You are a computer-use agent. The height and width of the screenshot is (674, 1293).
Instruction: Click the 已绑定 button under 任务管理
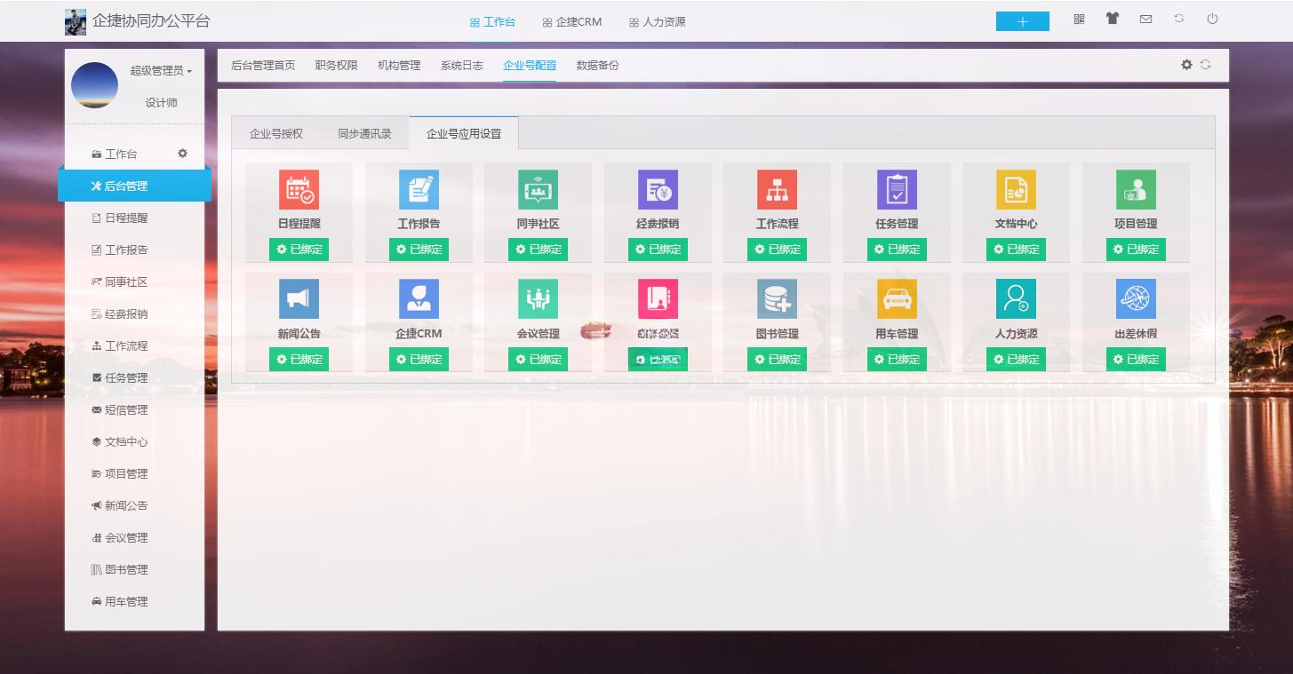point(897,250)
